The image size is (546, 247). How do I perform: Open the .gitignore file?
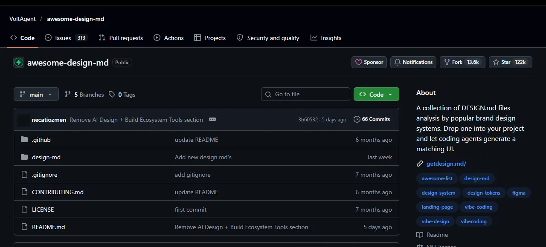point(44,175)
